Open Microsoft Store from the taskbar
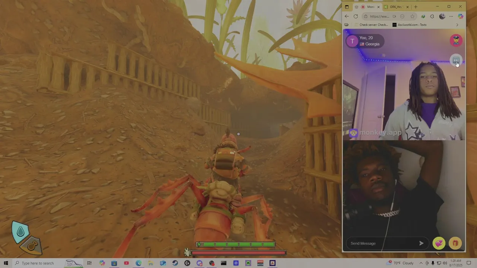This screenshot has width=477, height=268. pos(114,263)
